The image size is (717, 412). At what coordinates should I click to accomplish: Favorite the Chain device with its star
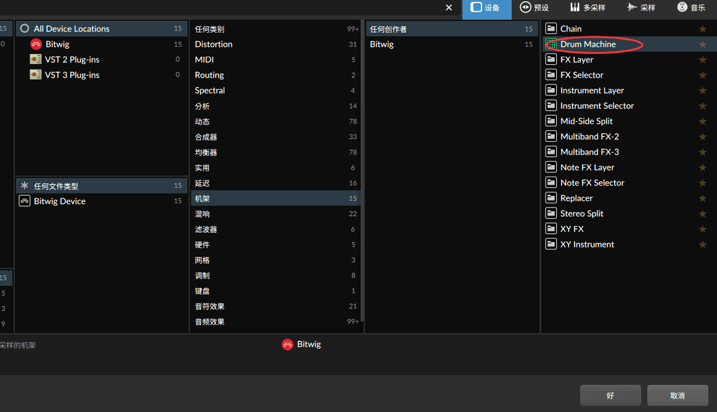[x=702, y=29]
